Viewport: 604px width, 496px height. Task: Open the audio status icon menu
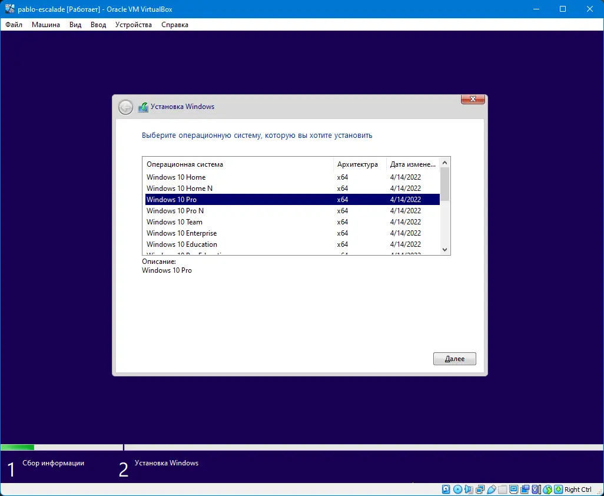[469, 490]
